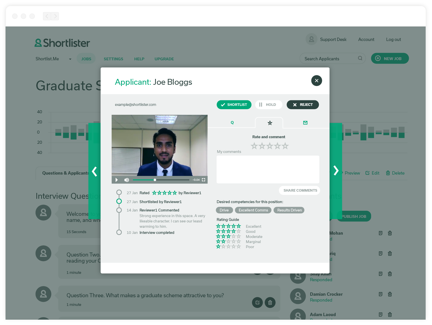Delete applicant Damian Crocker
Screen dimensions: 432x325
coord(390,294)
